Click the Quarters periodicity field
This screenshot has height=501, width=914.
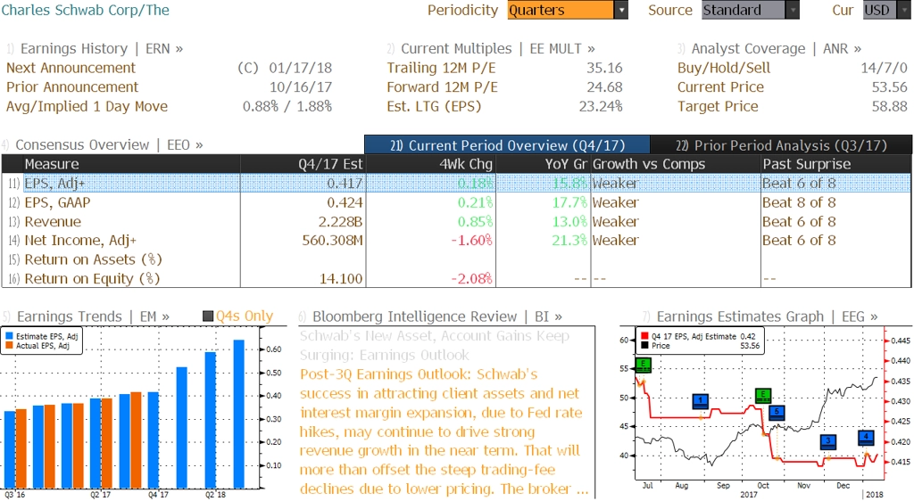tap(561, 10)
